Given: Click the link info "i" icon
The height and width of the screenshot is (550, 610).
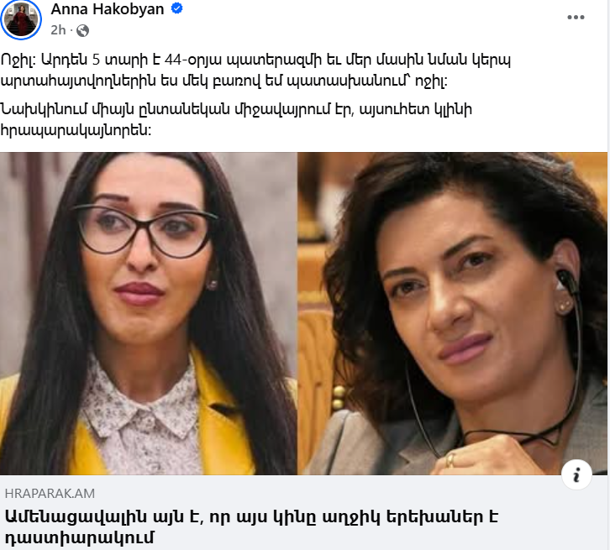Looking at the screenshot, I should pyautogui.click(x=576, y=474).
